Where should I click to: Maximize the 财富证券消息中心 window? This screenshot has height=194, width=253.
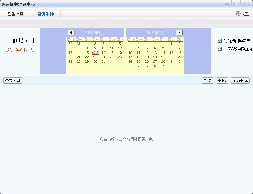click(236, 3)
